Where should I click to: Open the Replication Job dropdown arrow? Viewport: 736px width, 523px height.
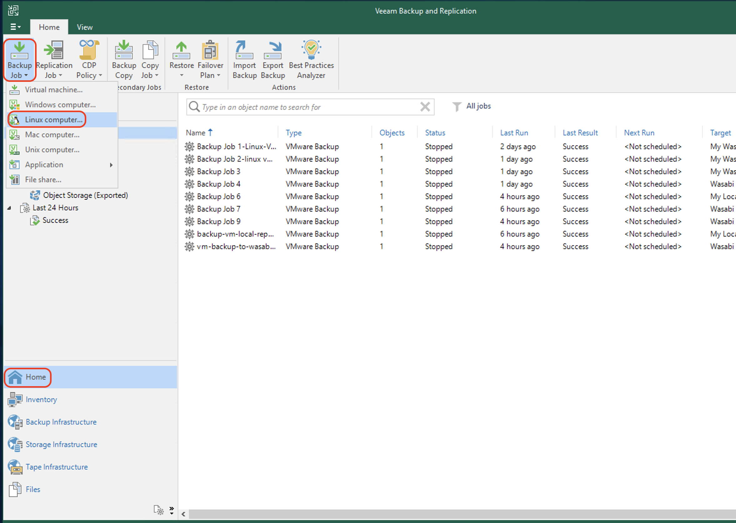(x=61, y=75)
